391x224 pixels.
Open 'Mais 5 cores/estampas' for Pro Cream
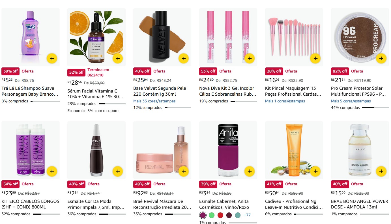[x=351, y=101]
